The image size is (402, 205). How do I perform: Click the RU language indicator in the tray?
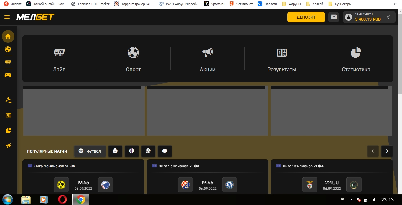click(x=343, y=199)
